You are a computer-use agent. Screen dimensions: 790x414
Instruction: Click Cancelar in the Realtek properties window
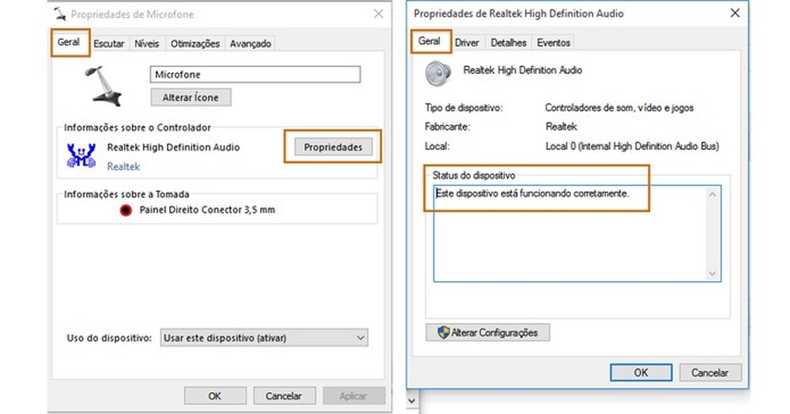coord(710,373)
